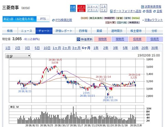This screenshot has width=165, height=127.
Task: Select the 3日 chart period
Action: (27, 48)
